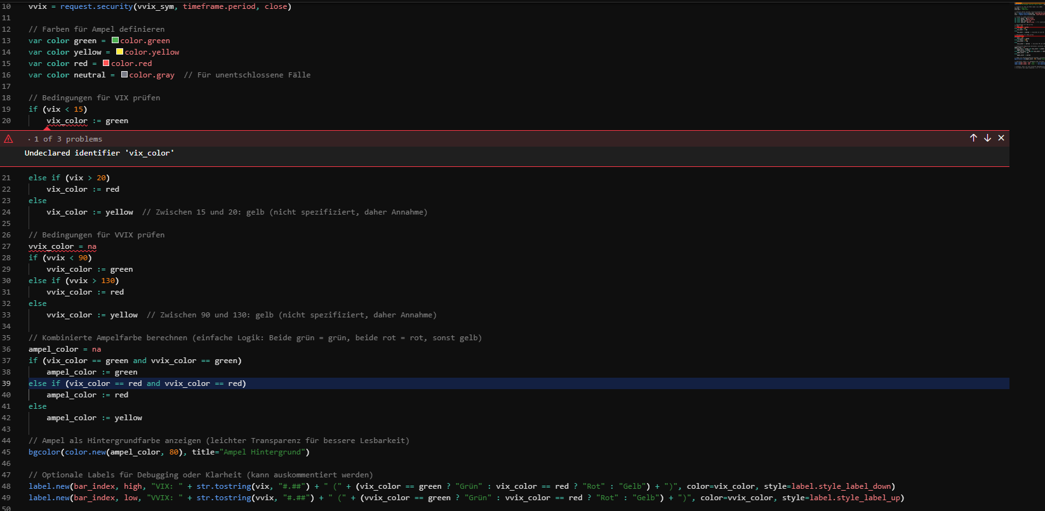
Task: Click the red color.red swatch
Action: pos(106,63)
